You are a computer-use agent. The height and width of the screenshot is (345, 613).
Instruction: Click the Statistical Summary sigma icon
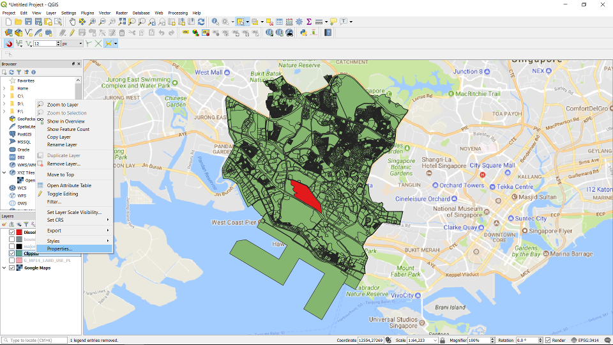coord(309,22)
